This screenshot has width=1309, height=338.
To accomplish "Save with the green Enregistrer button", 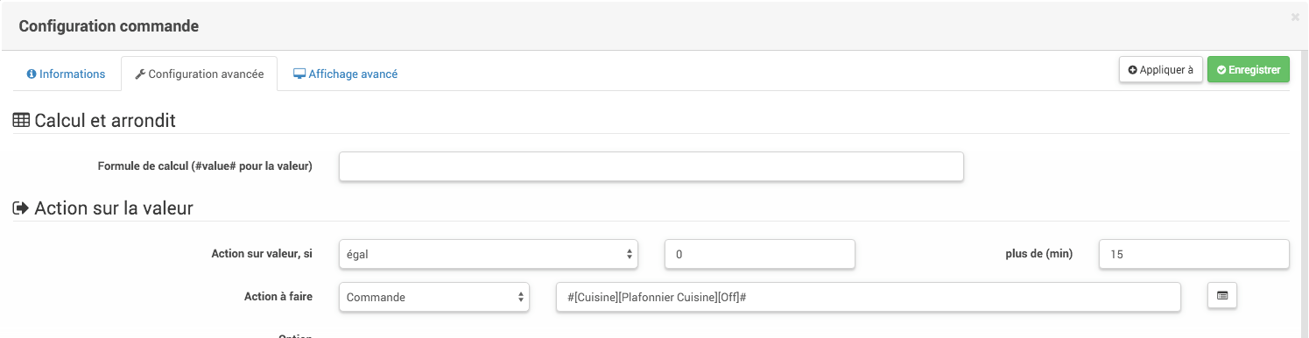I will 1249,70.
